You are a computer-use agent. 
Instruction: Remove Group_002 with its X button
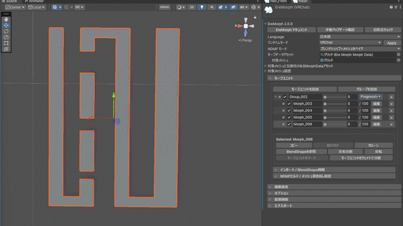point(391,97)
